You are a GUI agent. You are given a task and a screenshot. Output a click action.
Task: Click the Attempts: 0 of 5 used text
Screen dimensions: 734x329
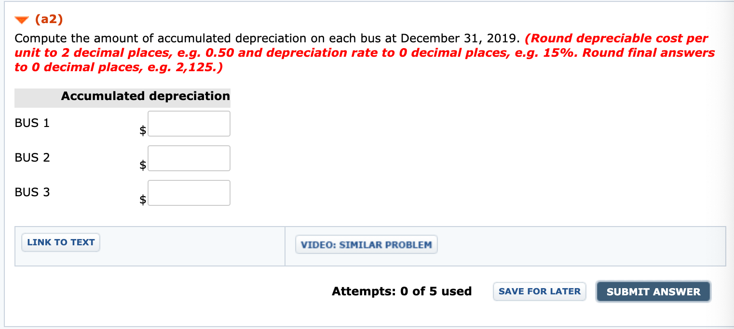tap(401, 291)
